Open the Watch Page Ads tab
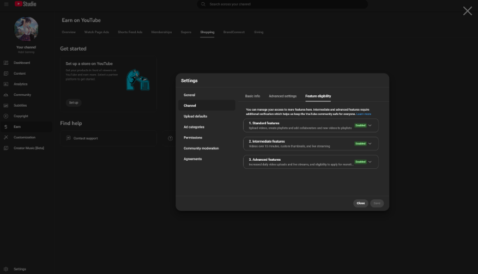Screen dimensions: 478x274 click(96, 32)
